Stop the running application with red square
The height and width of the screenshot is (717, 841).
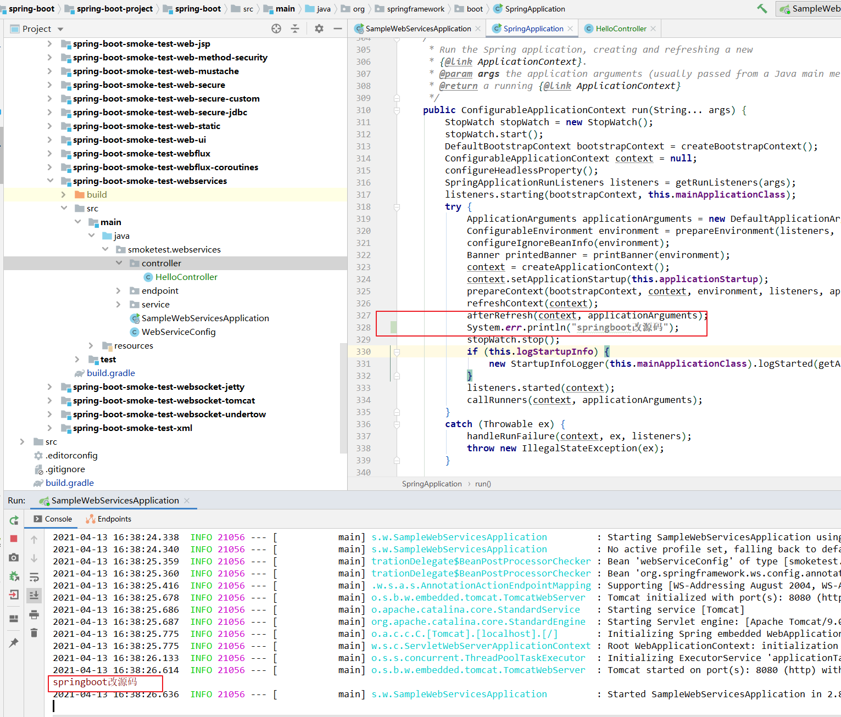click(x=14, y=539)
